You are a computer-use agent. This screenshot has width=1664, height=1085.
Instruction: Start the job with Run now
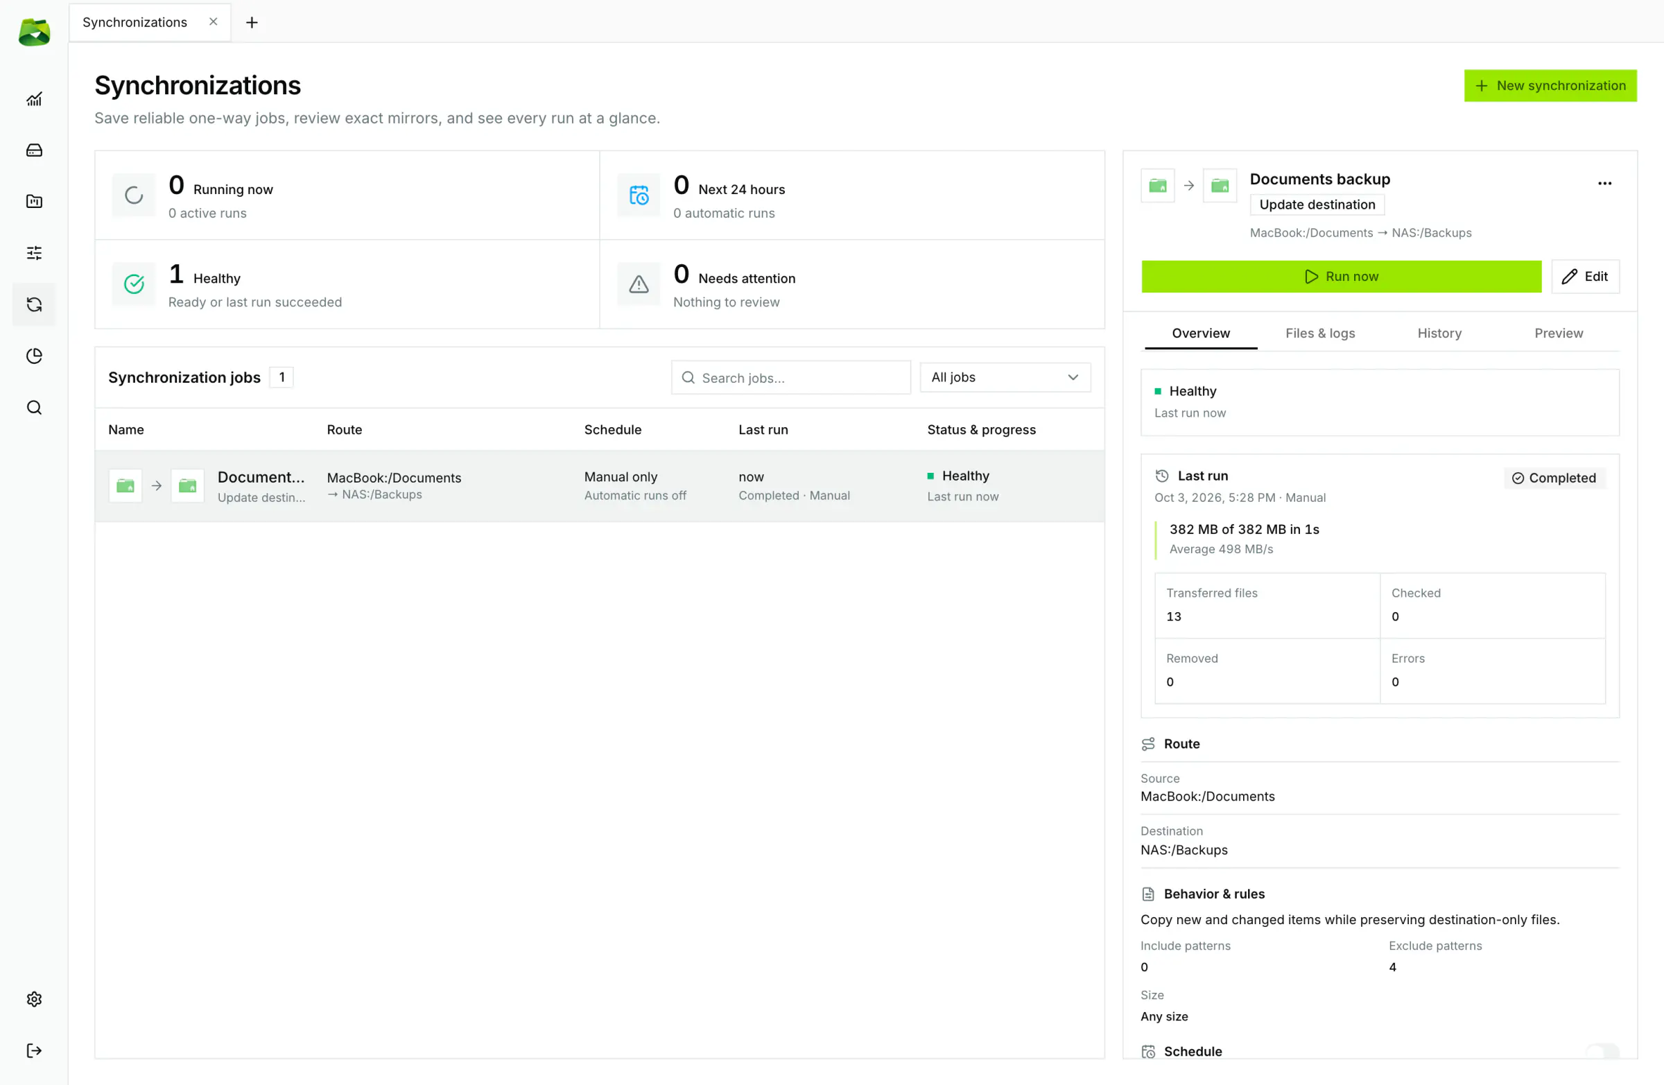point(1341,276)
